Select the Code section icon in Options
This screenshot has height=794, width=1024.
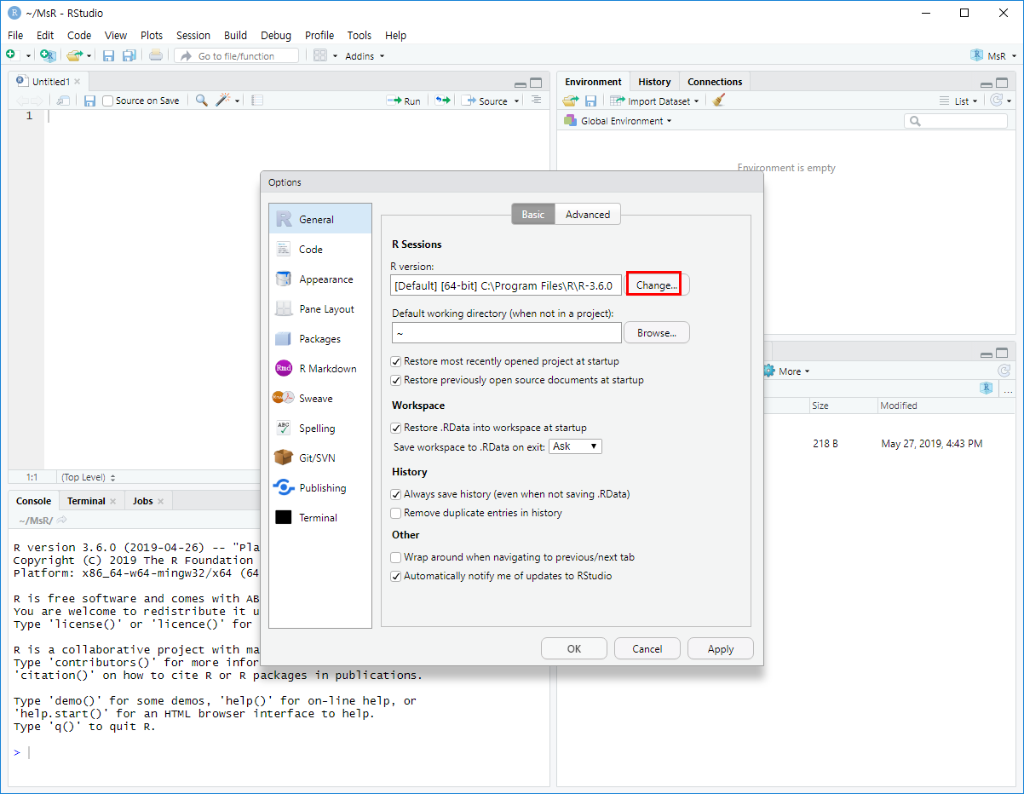click(x=284, y=249)
